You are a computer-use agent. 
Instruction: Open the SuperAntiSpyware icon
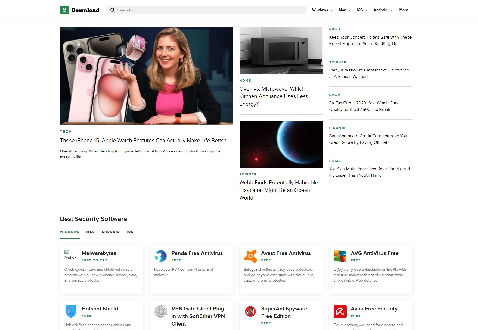click(250, 312)
